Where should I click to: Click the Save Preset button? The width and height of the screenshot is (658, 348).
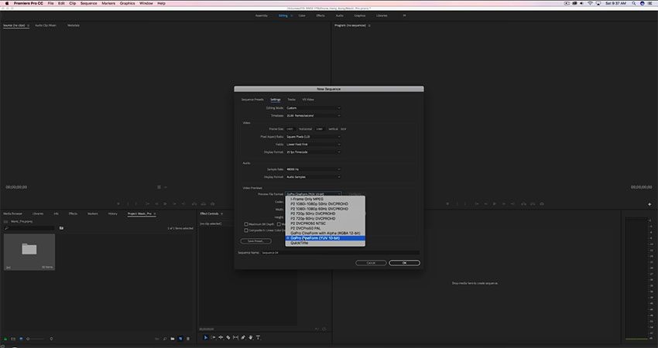256,241
